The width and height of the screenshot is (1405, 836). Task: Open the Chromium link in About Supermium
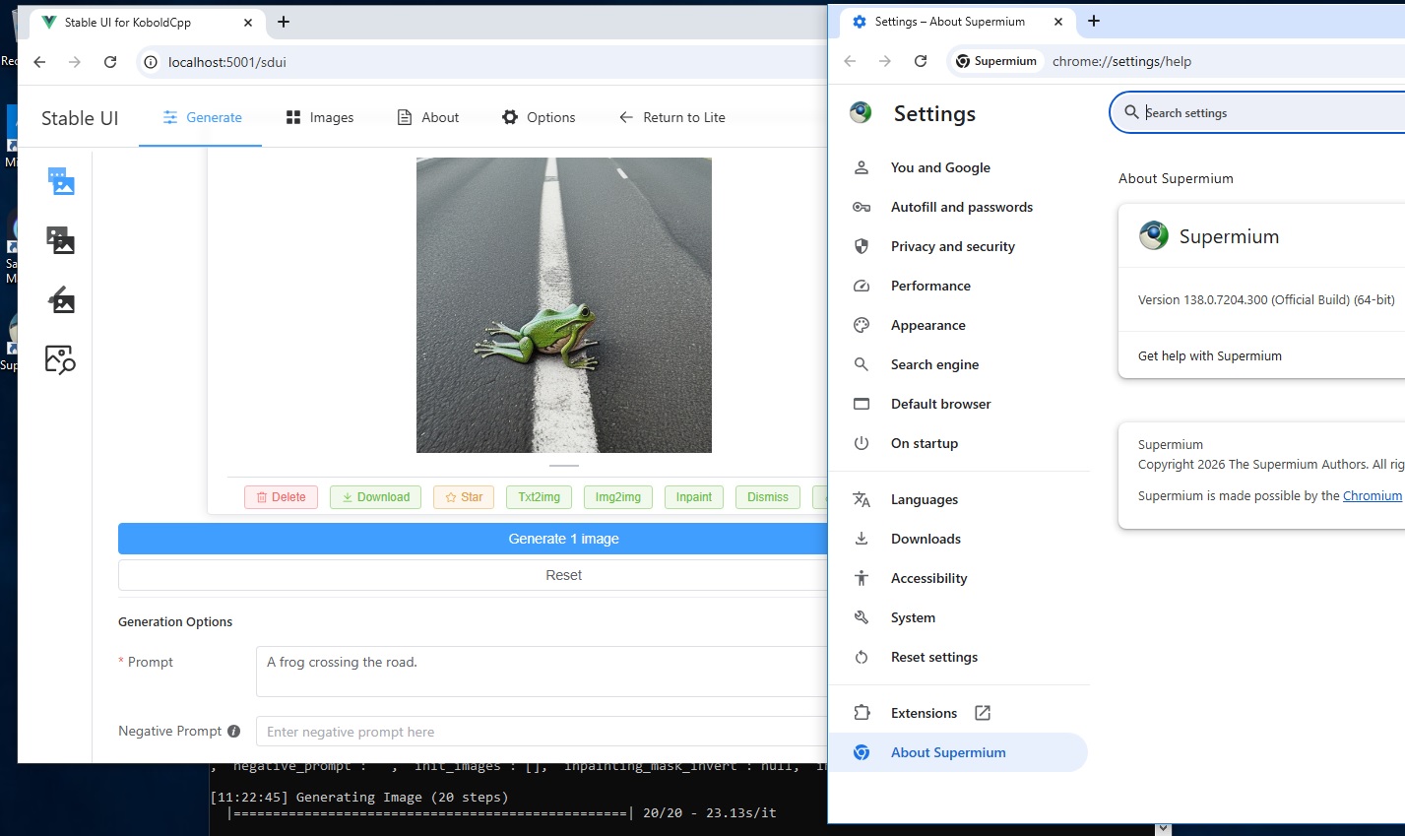(1373, 495)
